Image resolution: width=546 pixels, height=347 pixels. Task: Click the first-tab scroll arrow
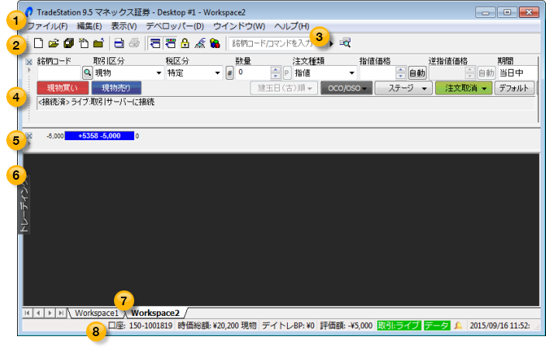[x=27, y=313]
